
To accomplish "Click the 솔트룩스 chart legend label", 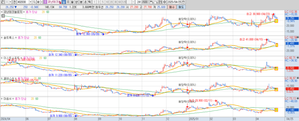I will click(9, 38).
